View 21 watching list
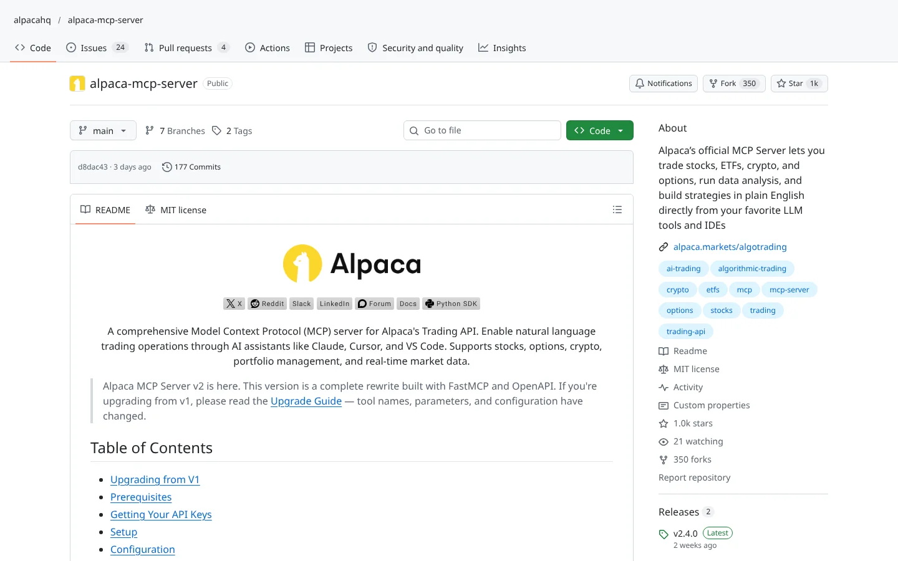Screen dimensions: 898x561 click(691, 441)
